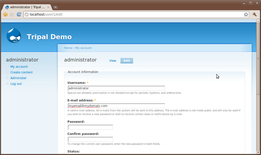The width and height of the screenshot is (261, 155).
Task: Open the Create content sidebar link
Action: point(22,72)
